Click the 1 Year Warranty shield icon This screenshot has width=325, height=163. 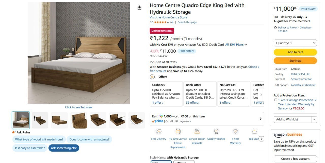tap(235, 131)
